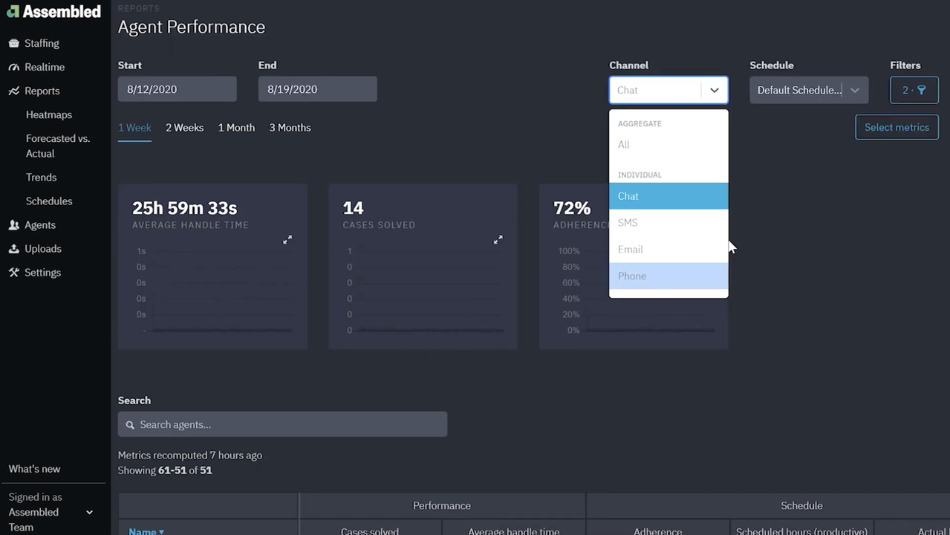Select the 1 Month range tab
This screenshot has width=950, height=535.
[x=236, y=128]
